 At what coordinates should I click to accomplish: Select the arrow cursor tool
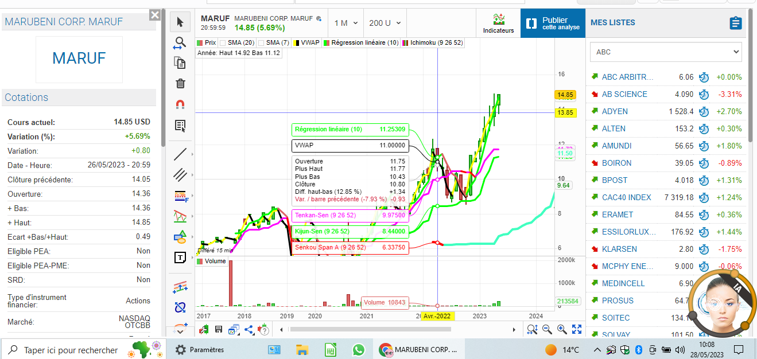(180, 22)
